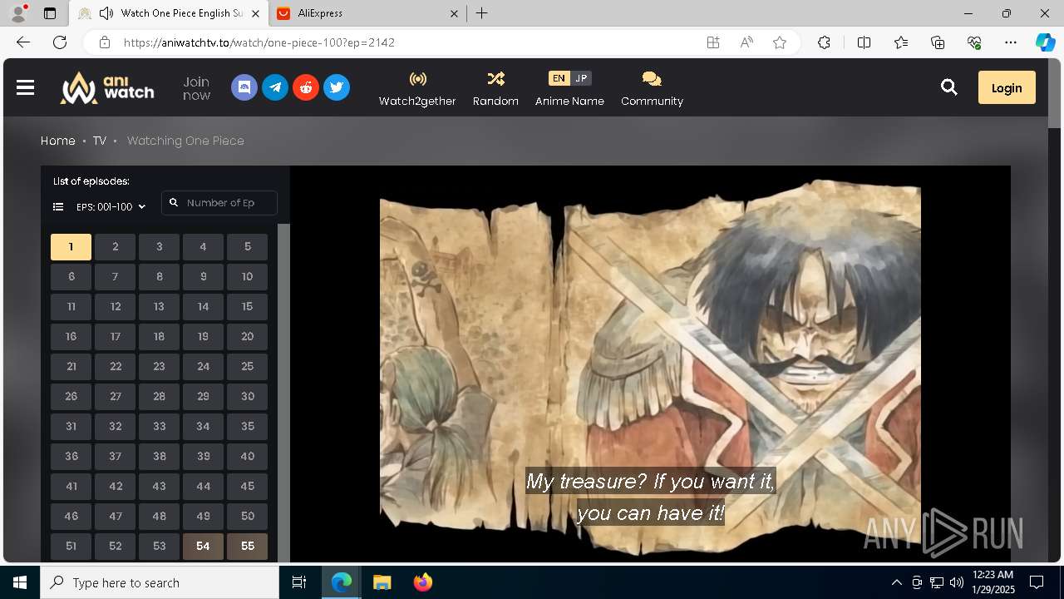Switch to the AliExpress browser tab
Viewport: 1064px width, 599px height.
pos(367,13)
